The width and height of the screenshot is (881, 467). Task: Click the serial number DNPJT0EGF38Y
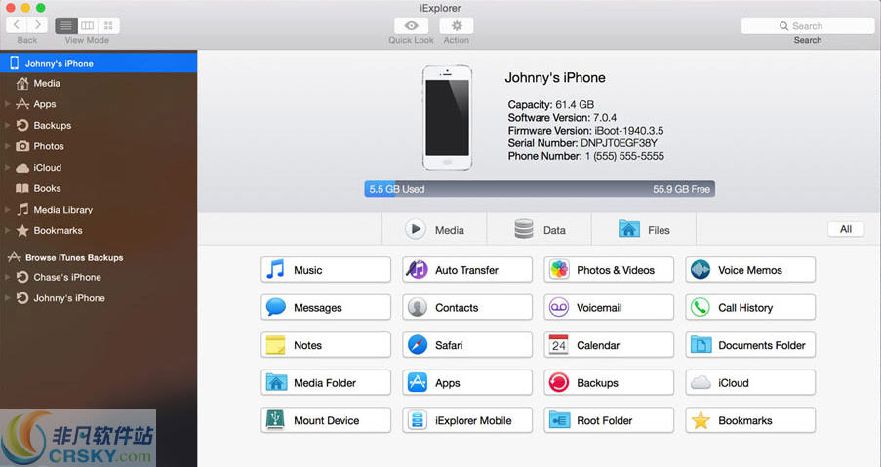[619, 143]
